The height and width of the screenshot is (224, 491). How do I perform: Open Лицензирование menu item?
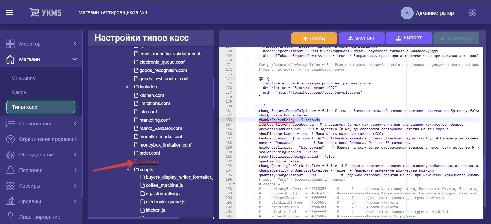40,217
